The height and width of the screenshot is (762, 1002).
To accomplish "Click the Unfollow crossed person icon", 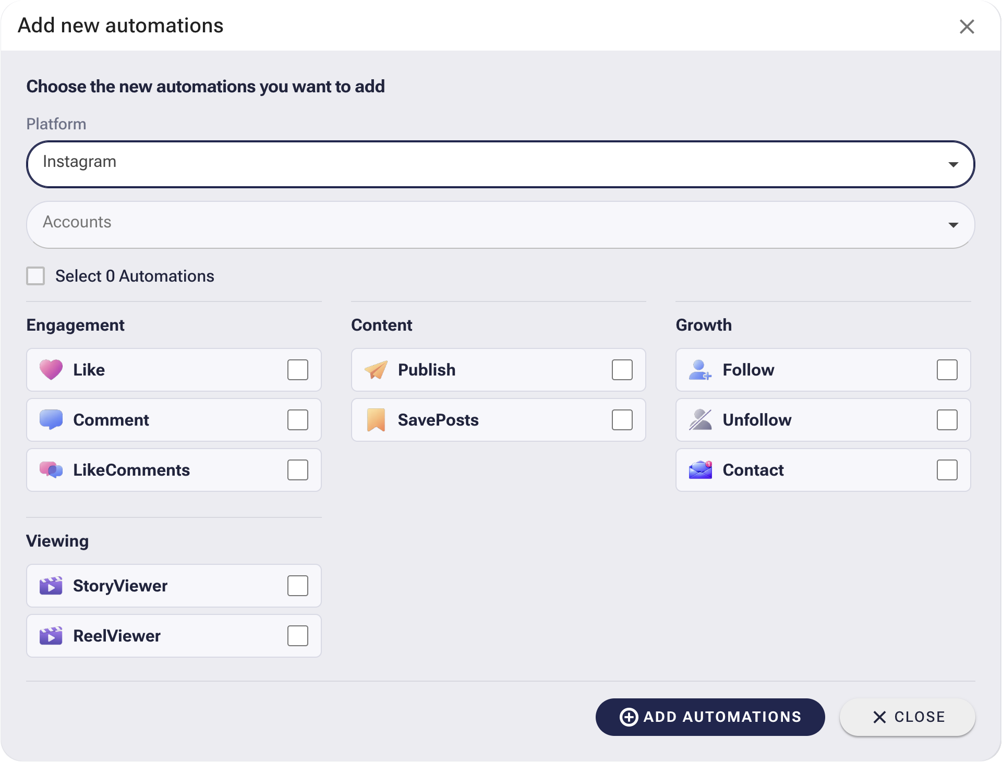I will click(x=700, y=420).
